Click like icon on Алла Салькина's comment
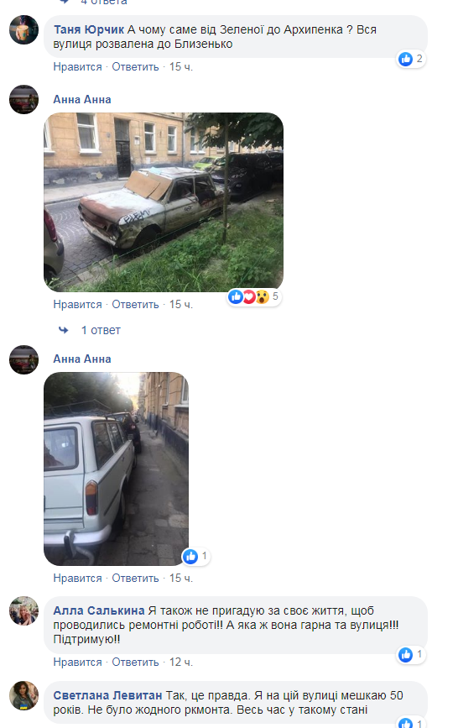The image size is (458, 728). point(405,655)
